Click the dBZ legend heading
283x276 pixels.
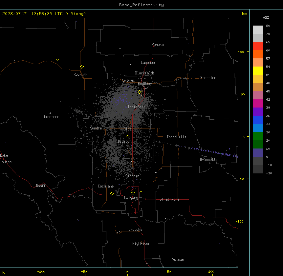click(266, 17)
